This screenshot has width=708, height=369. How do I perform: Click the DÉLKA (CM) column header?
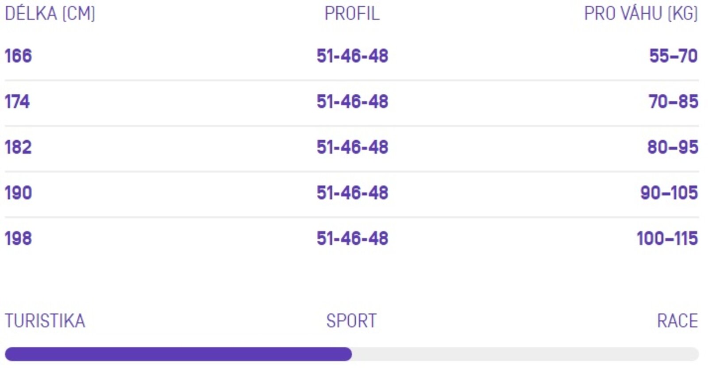(50, 13)
